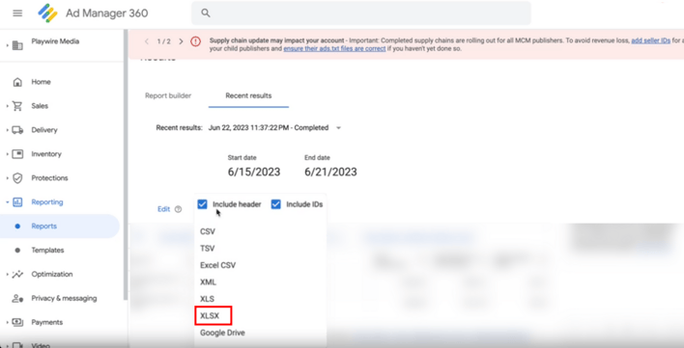
Task: Open the Recent results date dropdown
Action: pos(338,128)
